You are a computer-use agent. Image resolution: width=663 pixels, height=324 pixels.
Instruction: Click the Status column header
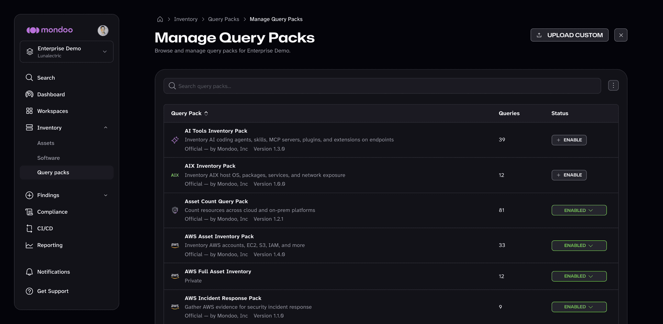[560, 113]
